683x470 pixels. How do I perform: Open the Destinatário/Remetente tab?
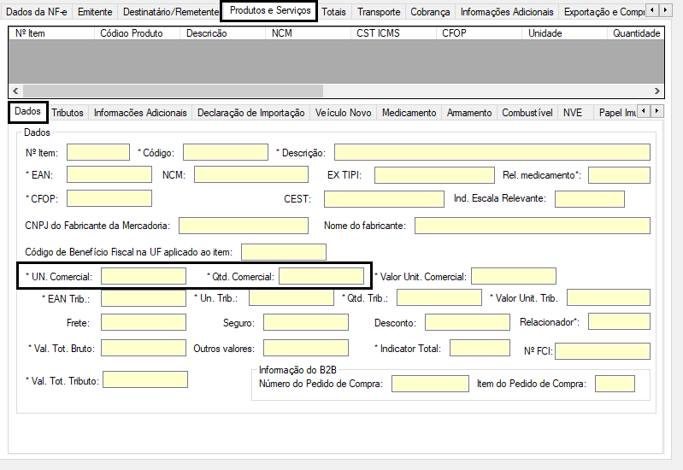(171, 12)
